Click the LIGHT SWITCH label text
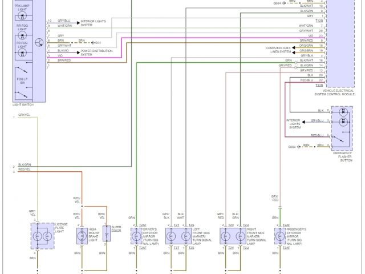 (x=24, y=104)
